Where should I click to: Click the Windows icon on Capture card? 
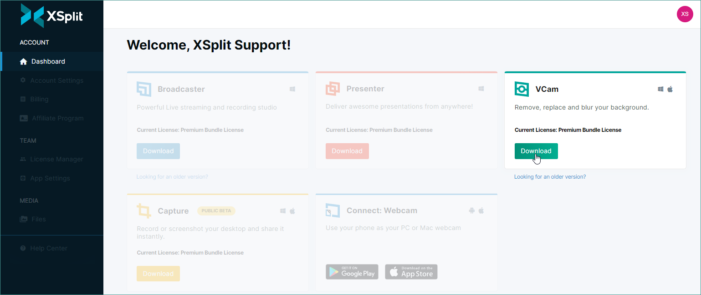coord(283,211)
